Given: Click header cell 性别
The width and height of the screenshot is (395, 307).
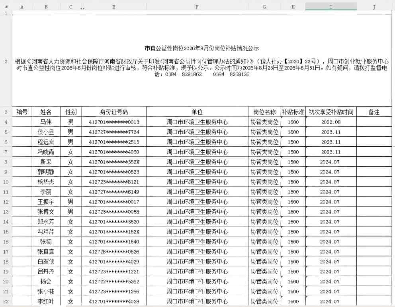Looking at the screenshot, I should 71,112.
